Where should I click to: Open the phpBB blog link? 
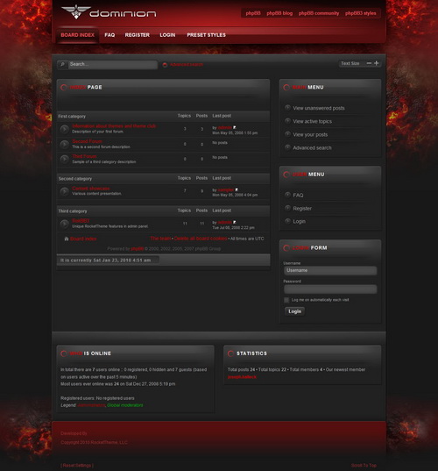tap(279, 13)
